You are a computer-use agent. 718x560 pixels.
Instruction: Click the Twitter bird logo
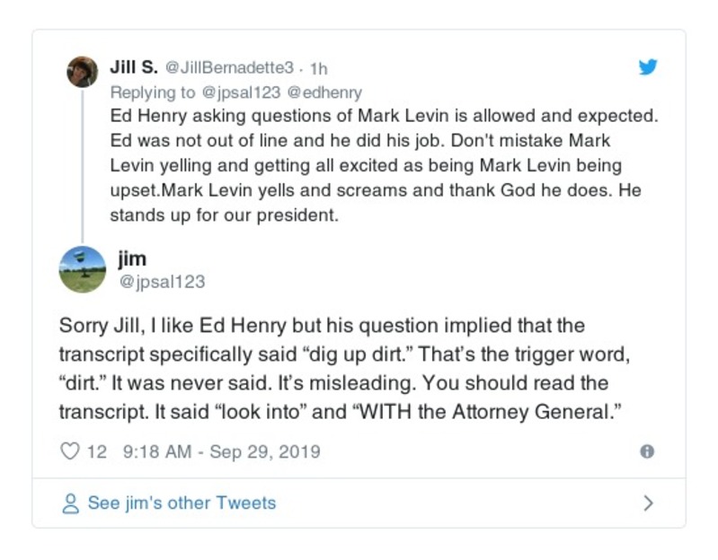point(648,67)
